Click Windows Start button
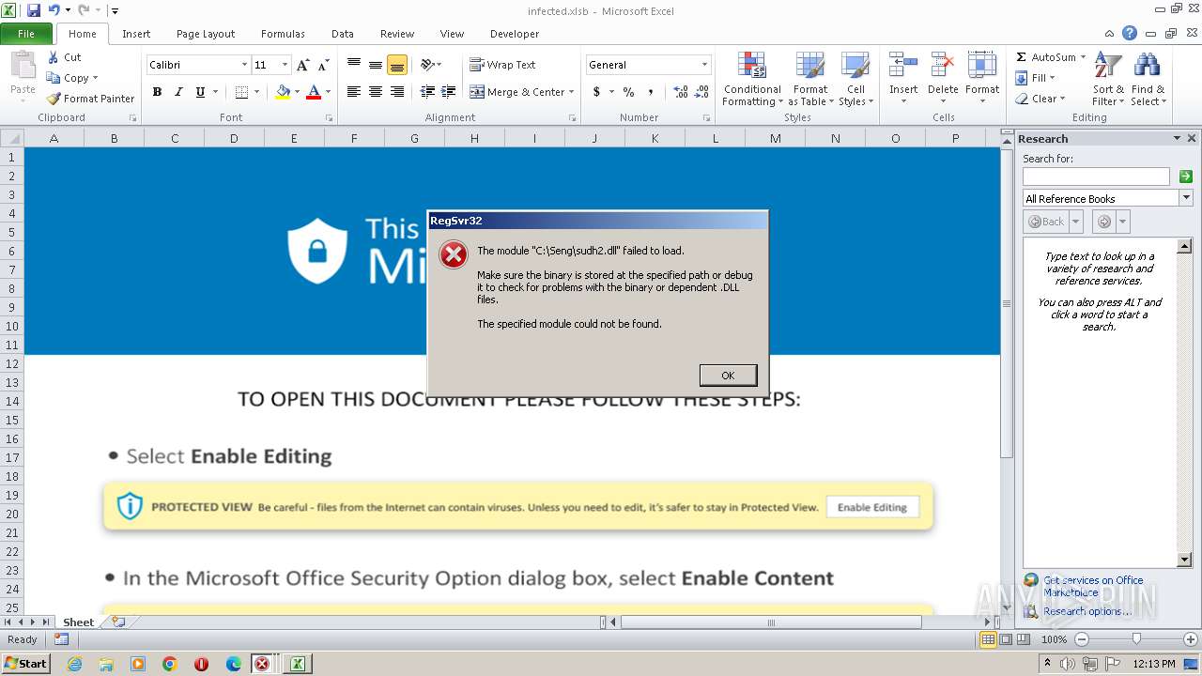The height and width of the screenshot is (676, 1202). (26, 663)
